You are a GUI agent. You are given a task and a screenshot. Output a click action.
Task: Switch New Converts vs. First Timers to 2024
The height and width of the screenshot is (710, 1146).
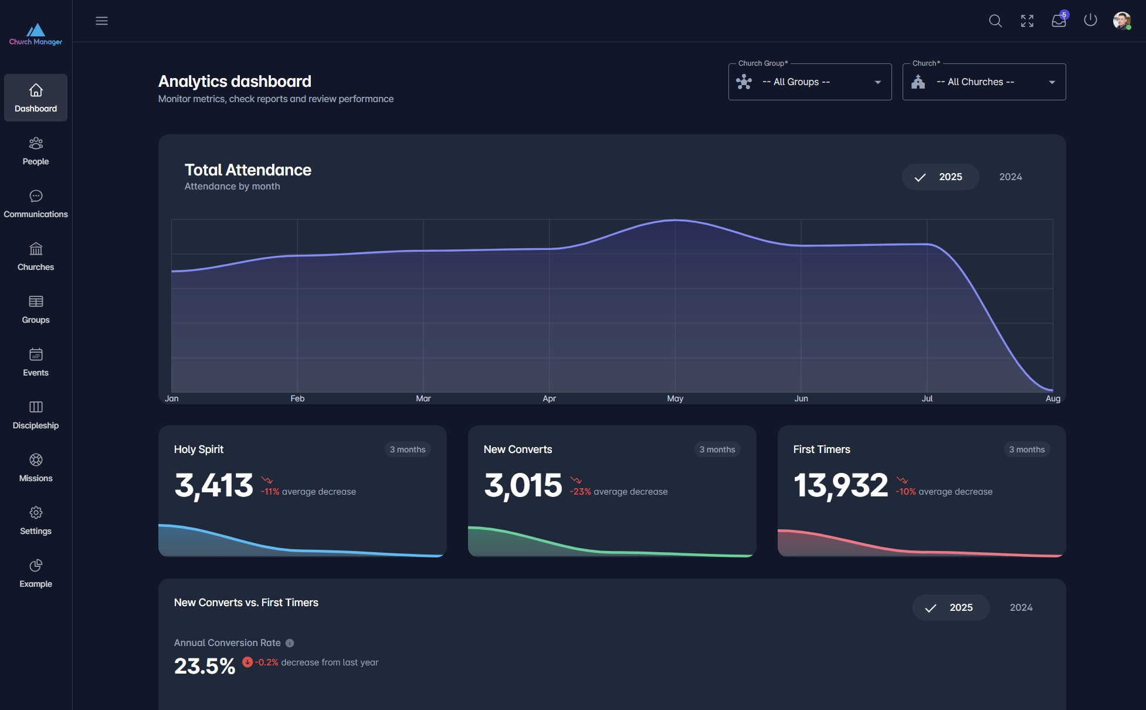click(x=1021, y=607)
